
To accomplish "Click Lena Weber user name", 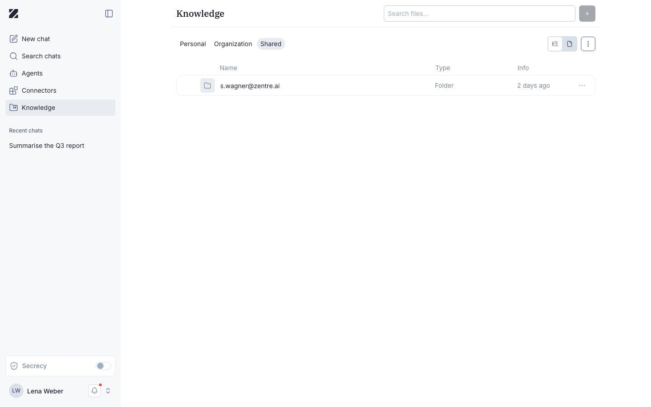I will [x=45, y=391].
